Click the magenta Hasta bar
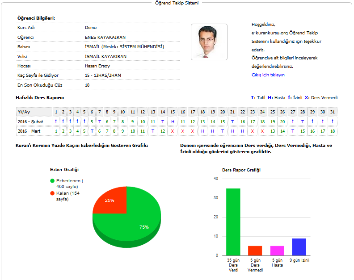The image size is (354, 280). click(277, 251)
